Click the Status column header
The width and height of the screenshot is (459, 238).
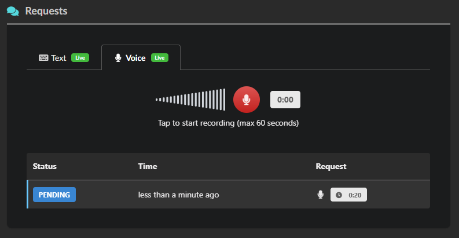[45, 166]
